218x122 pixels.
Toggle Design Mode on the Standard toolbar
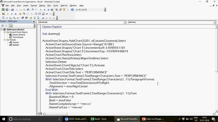pyautogui.click(x=52, y=9)
